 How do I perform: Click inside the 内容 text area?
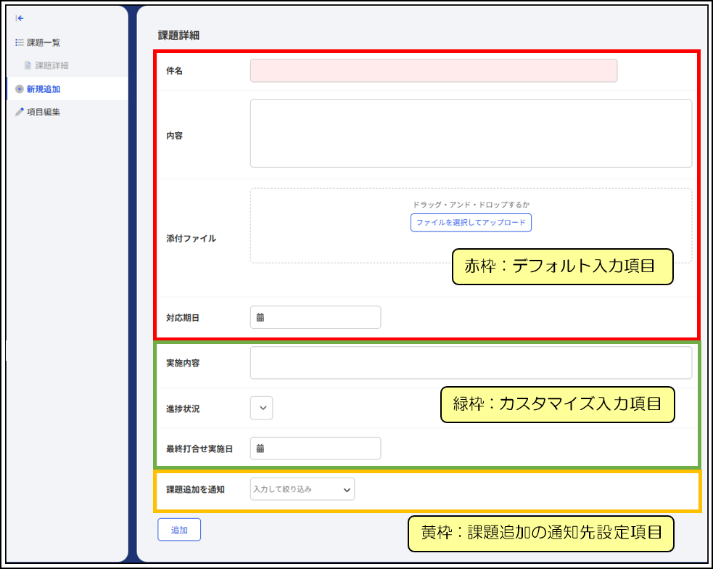click(471, 134)
